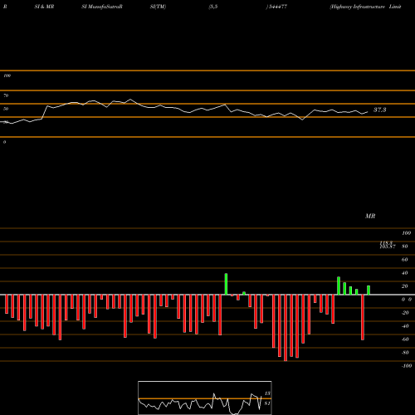The height and width of the screenshot is (415, 415).
Task: Click the current RSI value 37.3
Action: 379,110
